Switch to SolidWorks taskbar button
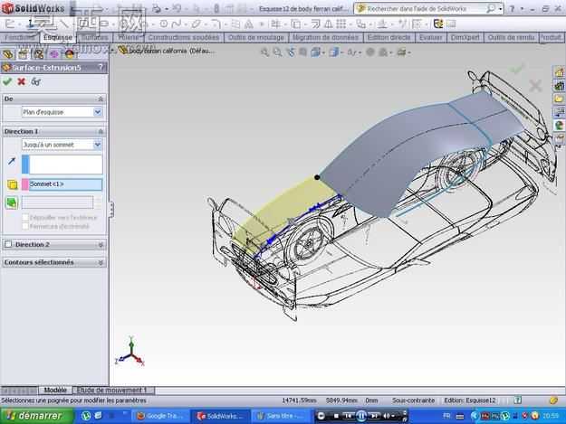The width and height of the screenshot is (566, 424). click(x=219, y=416)
